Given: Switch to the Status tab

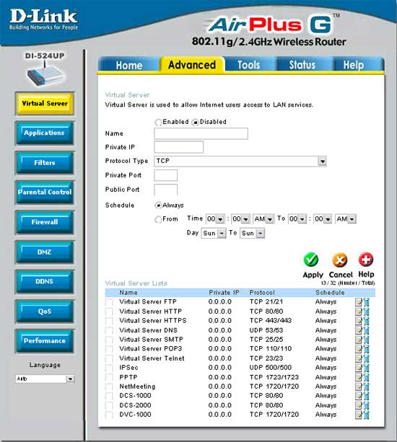Looking at the screenshot, I should point(302,65).
